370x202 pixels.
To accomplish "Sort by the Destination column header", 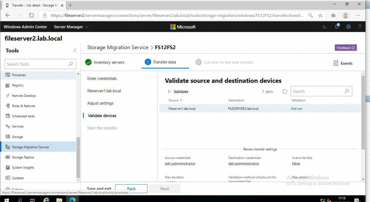I will click(236, 100).
